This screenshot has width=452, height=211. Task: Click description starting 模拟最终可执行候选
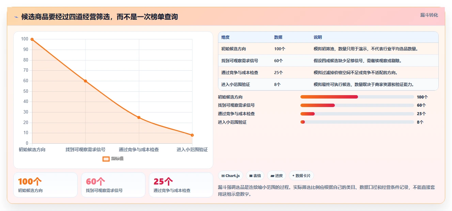[364, 85]
